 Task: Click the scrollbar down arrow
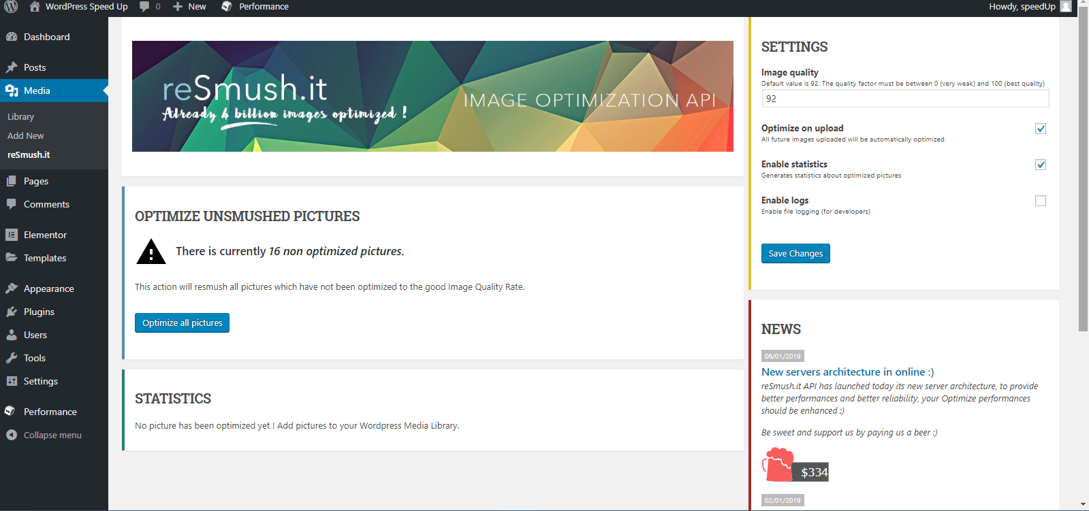click(x=1084, y=505)
